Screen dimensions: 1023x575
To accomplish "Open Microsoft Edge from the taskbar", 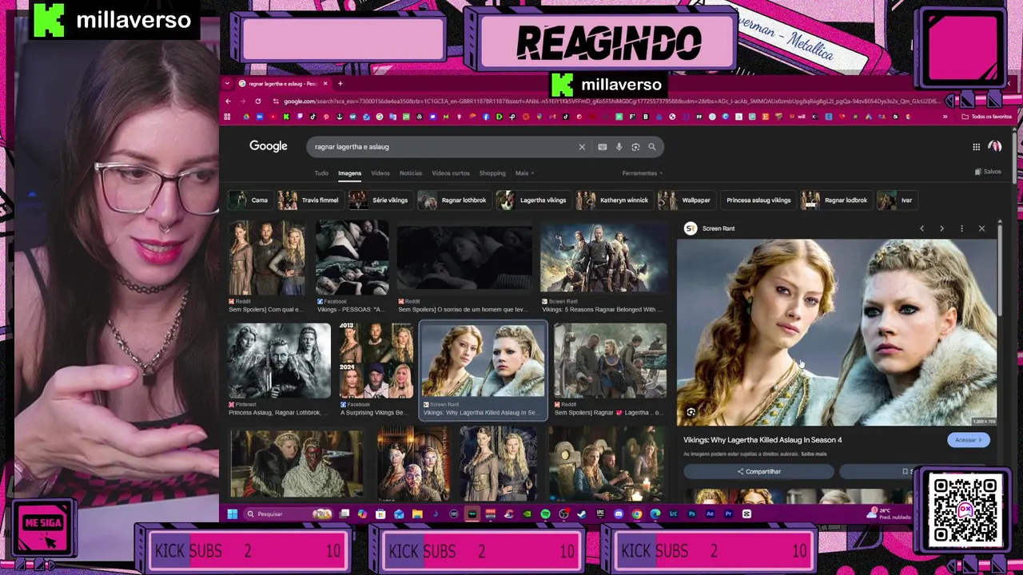I will tap(655, 514).
